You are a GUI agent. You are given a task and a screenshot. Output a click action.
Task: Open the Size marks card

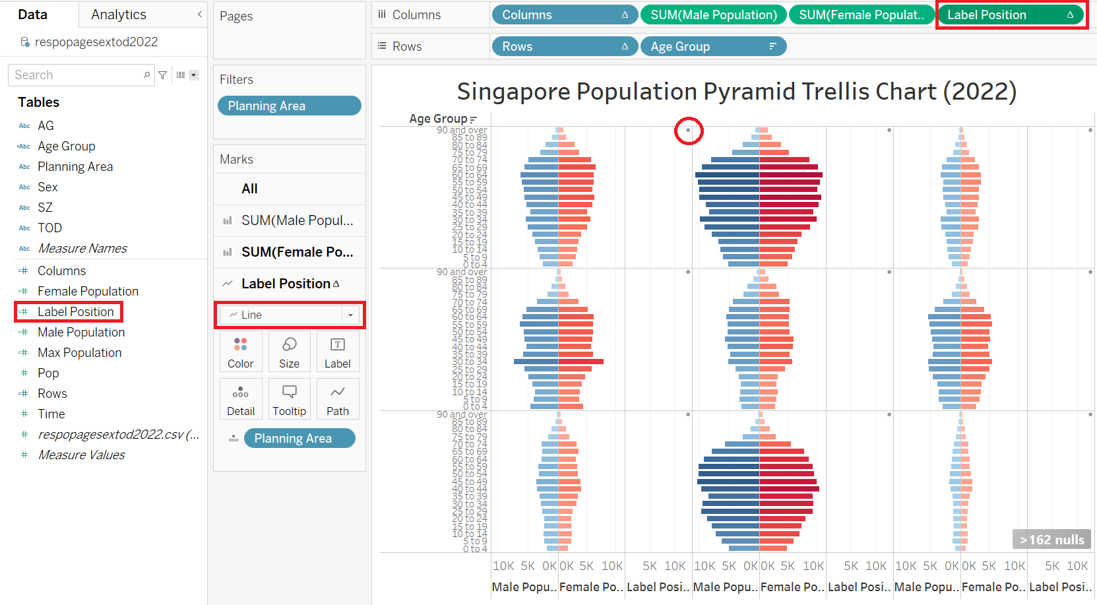pos(289,352)
